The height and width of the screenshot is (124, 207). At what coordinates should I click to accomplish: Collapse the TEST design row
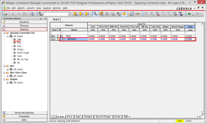62,36
